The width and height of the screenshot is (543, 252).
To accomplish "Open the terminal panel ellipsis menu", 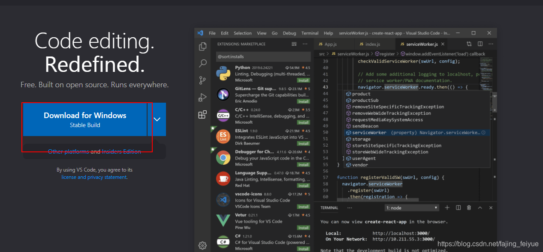I will coord(350,208).
